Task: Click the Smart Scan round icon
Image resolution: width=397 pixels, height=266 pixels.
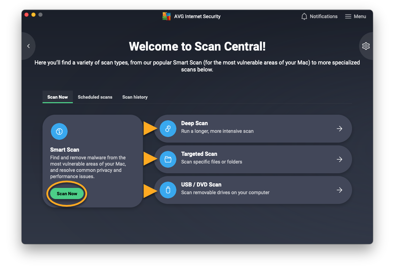Action: coord(59,131)
